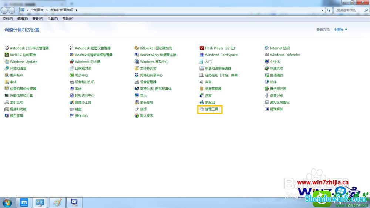The height and width of the screenshot is (208, 370).
Task: Open the 性能信息和工具 link
Action: 21,95
